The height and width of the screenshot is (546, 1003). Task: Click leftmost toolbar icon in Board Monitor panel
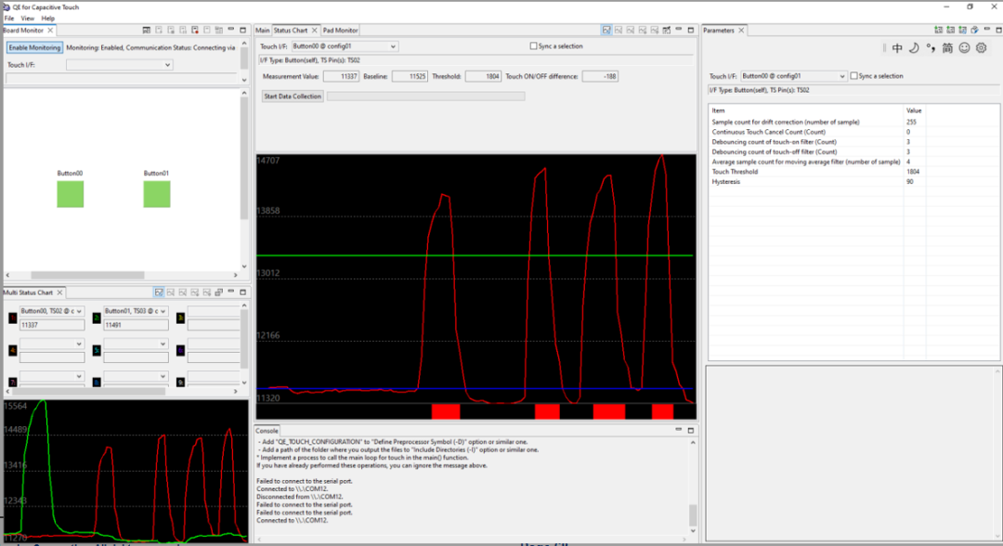pos(145,31)
